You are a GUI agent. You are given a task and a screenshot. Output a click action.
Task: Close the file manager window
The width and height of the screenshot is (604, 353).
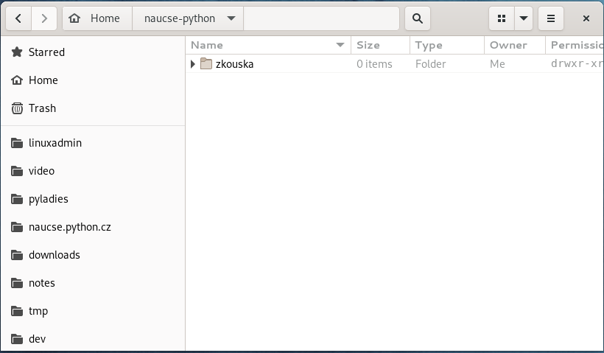pyautogui.click(x=586, y=18)
